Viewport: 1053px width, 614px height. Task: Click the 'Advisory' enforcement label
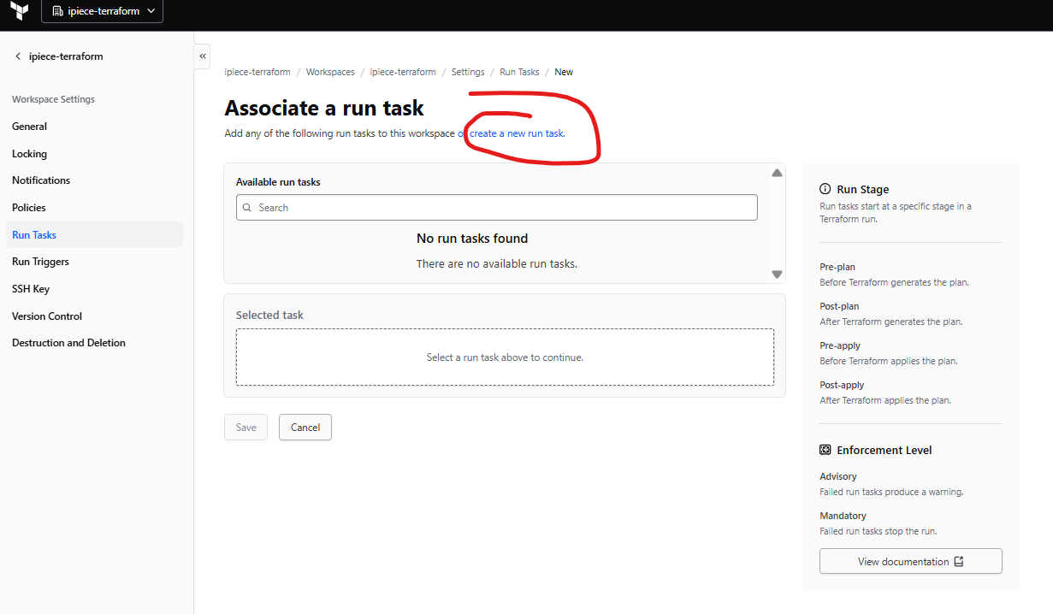point(838,476)
